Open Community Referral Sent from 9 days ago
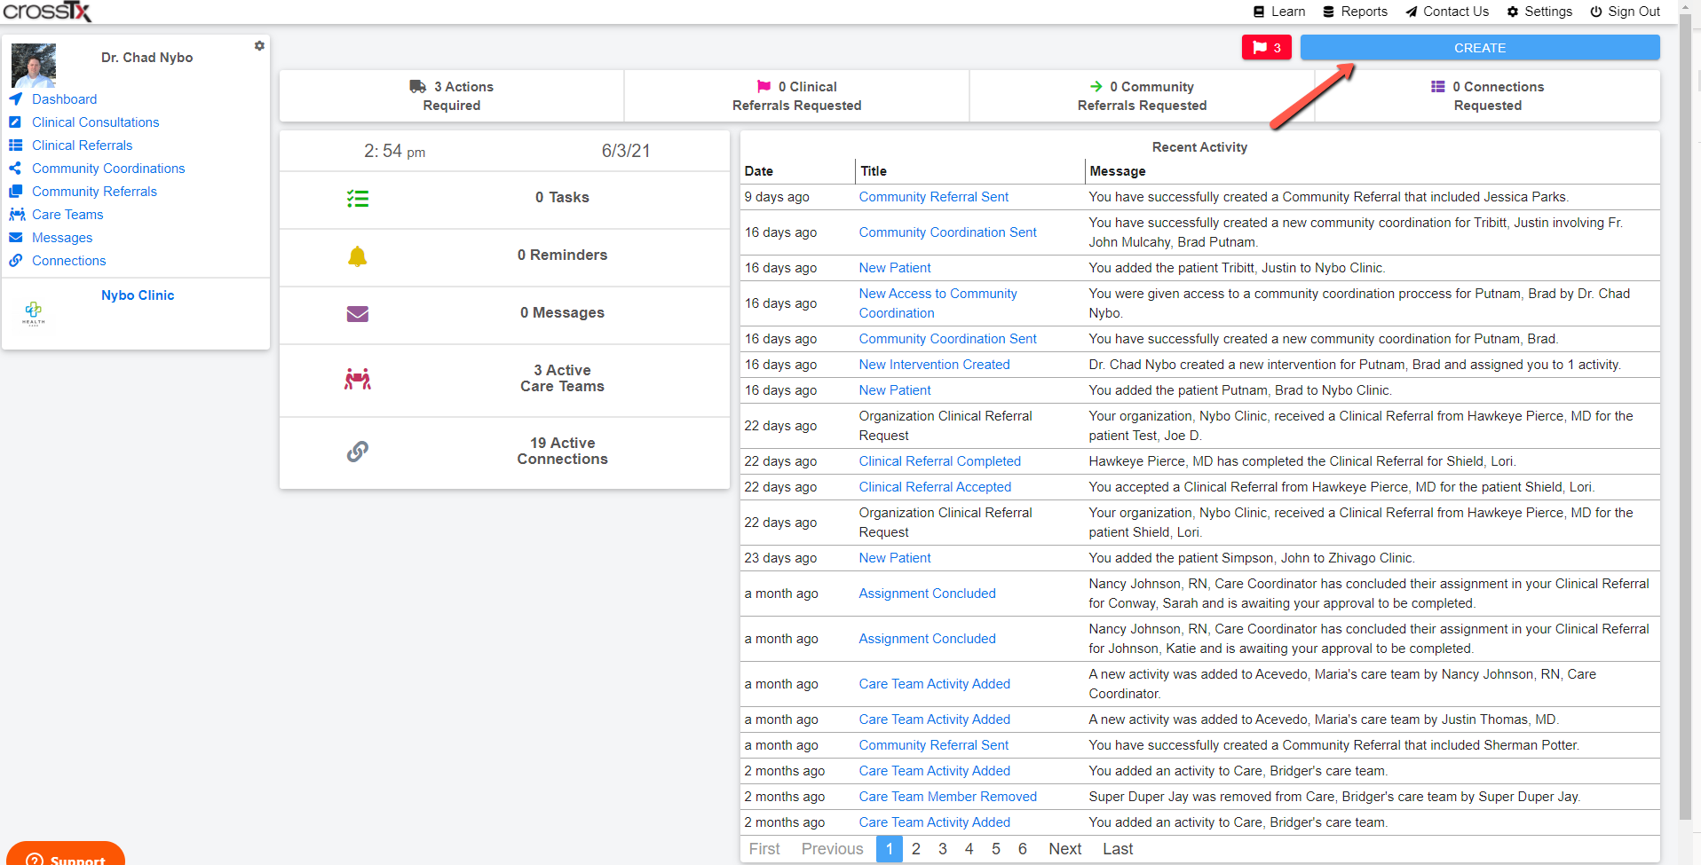1701x865 pixels. click(x=934, y=197)
